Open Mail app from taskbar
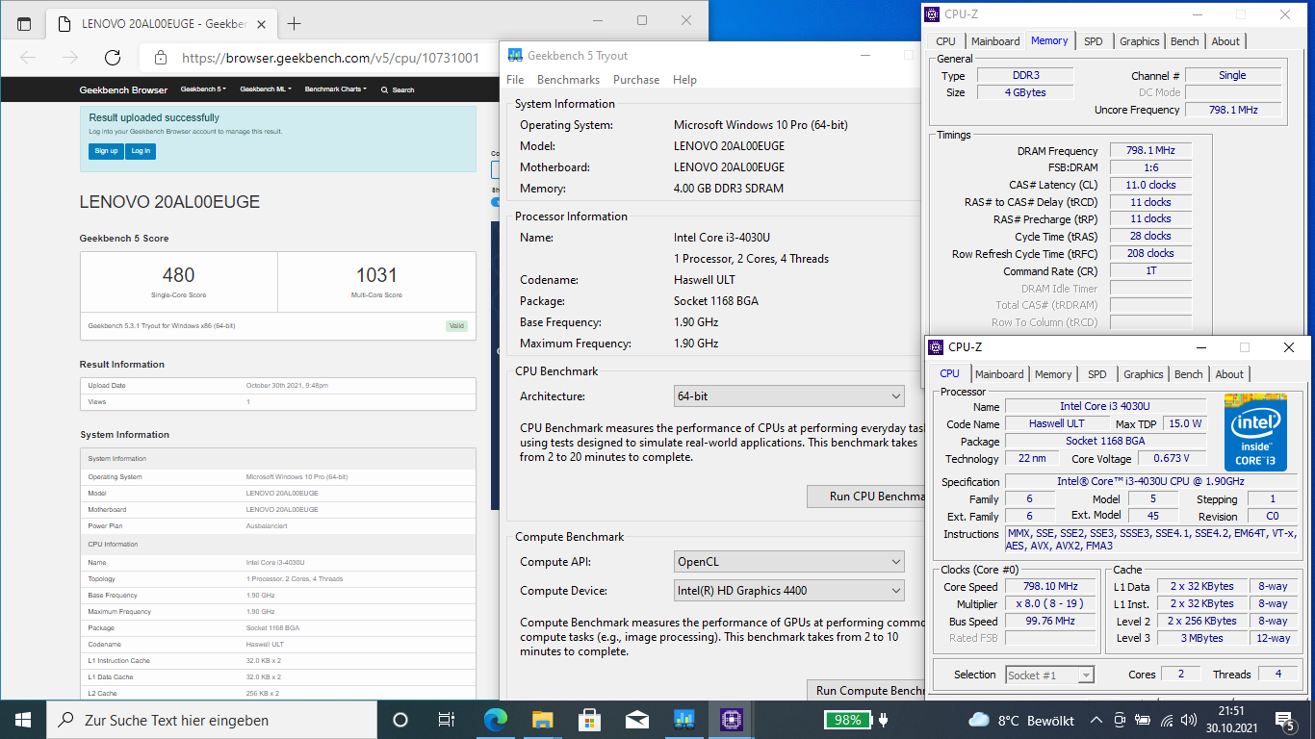The height and width of the screenshot is (739, 1315). coord(636,720)
